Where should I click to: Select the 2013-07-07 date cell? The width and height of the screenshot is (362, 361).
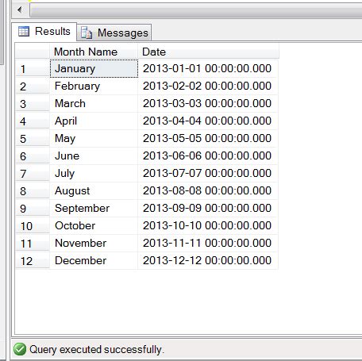pos(208,174)
